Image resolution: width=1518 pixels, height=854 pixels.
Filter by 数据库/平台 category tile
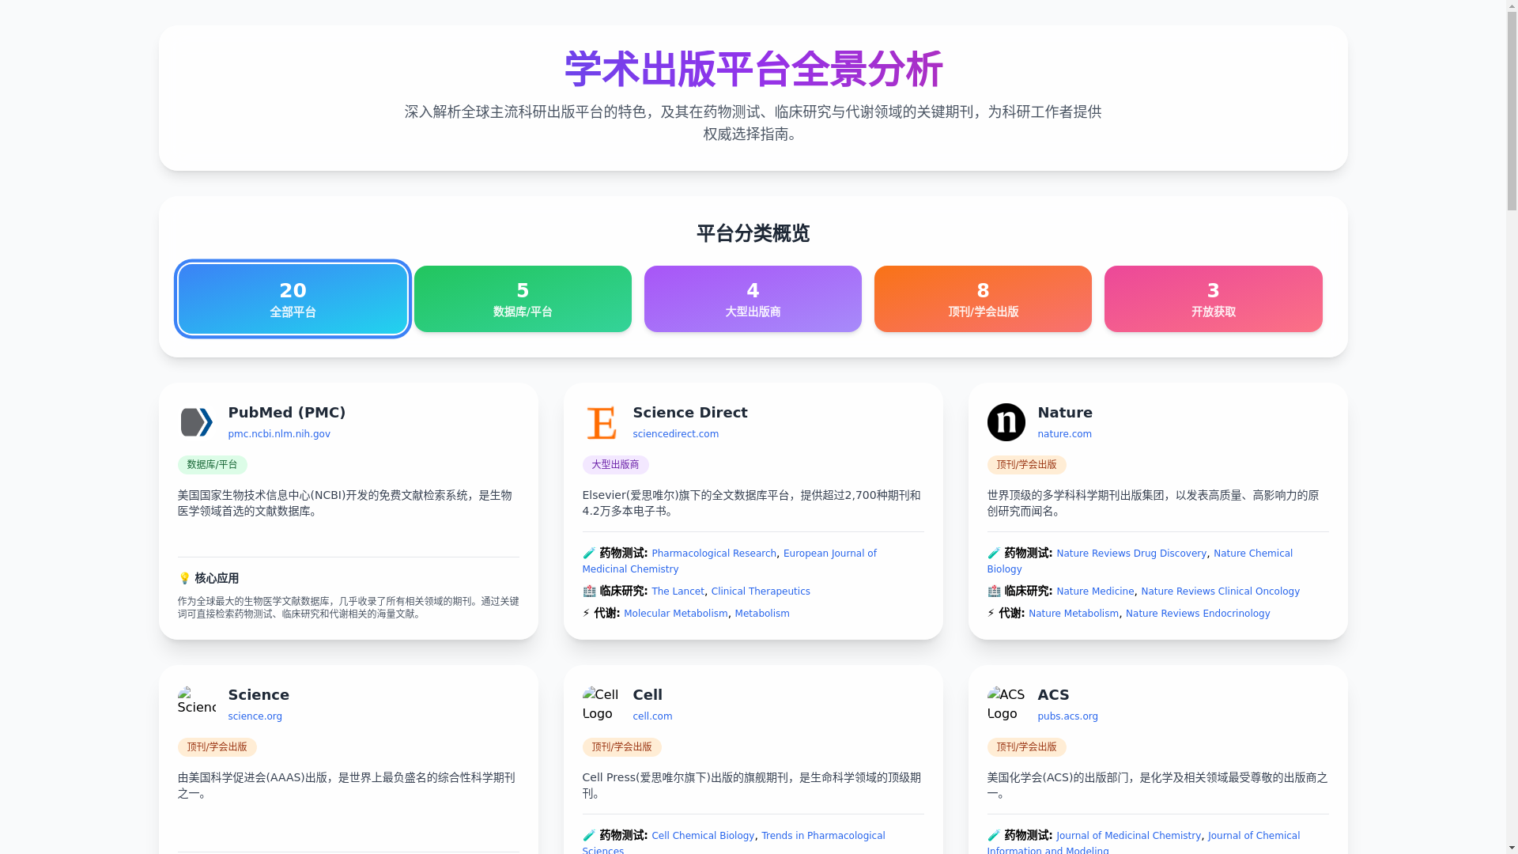tap(523, 299)
